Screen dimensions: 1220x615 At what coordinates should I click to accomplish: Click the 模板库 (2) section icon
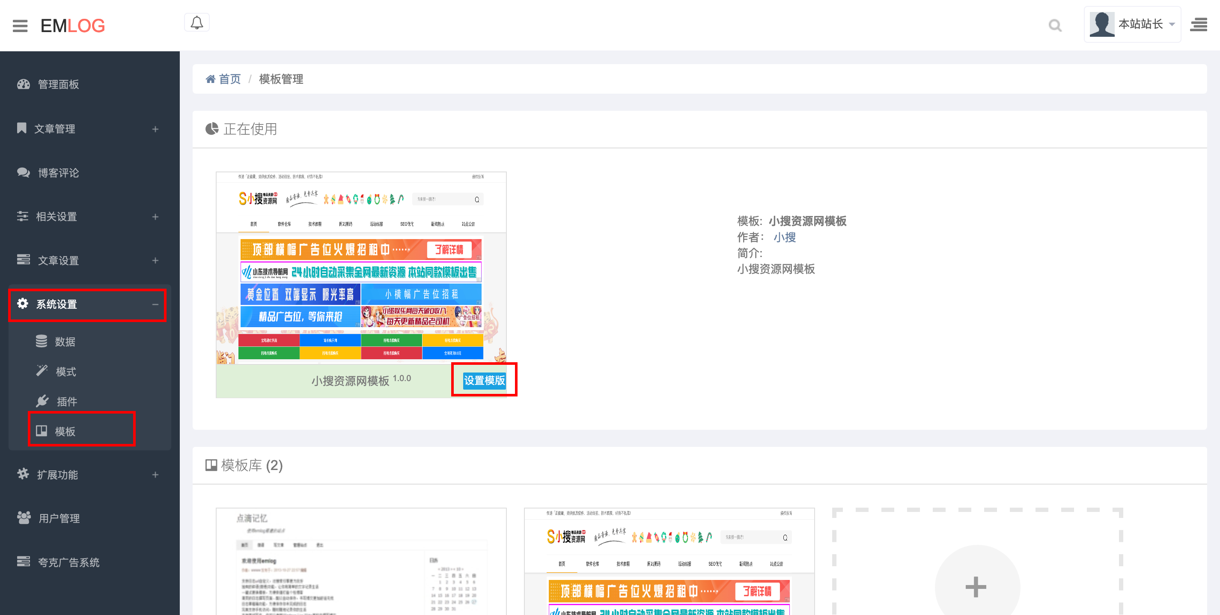pyautogui.click(x=211, y=465)
